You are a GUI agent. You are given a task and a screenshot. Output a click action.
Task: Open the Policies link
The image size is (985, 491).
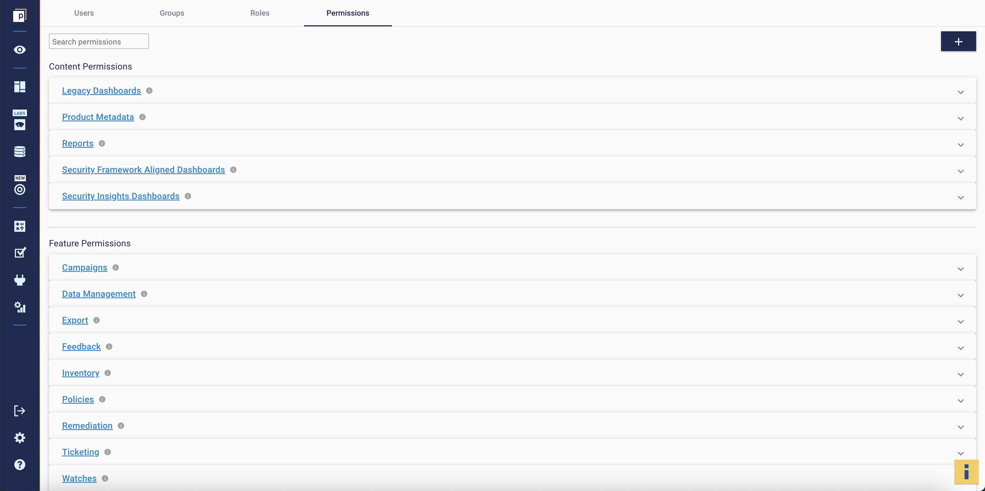coord(78,399)
